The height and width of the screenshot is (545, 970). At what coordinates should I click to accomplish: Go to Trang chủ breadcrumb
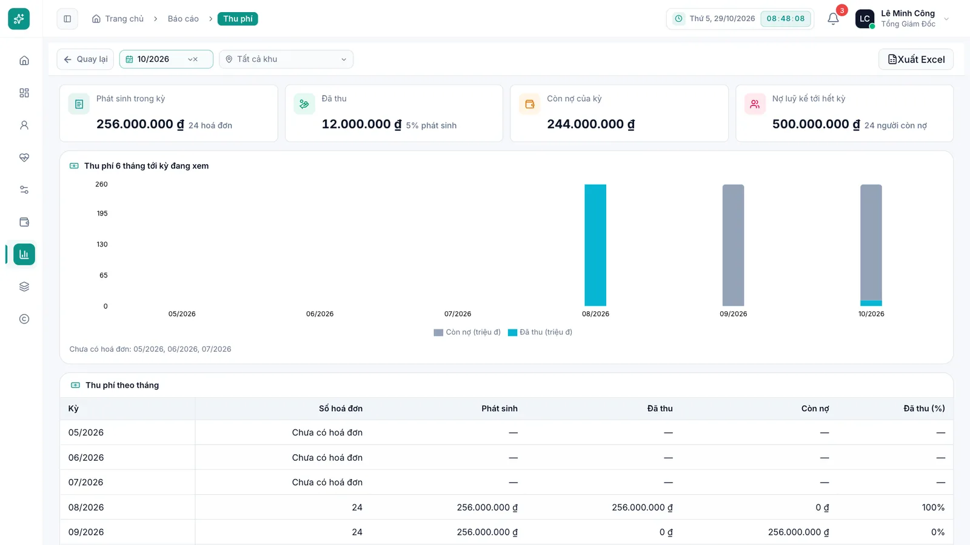click(x=118, y=19)
